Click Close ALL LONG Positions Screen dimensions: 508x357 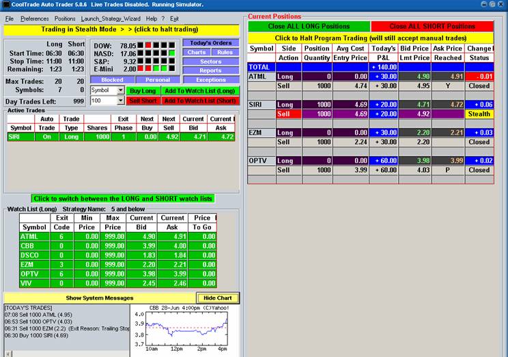[309, 26]
